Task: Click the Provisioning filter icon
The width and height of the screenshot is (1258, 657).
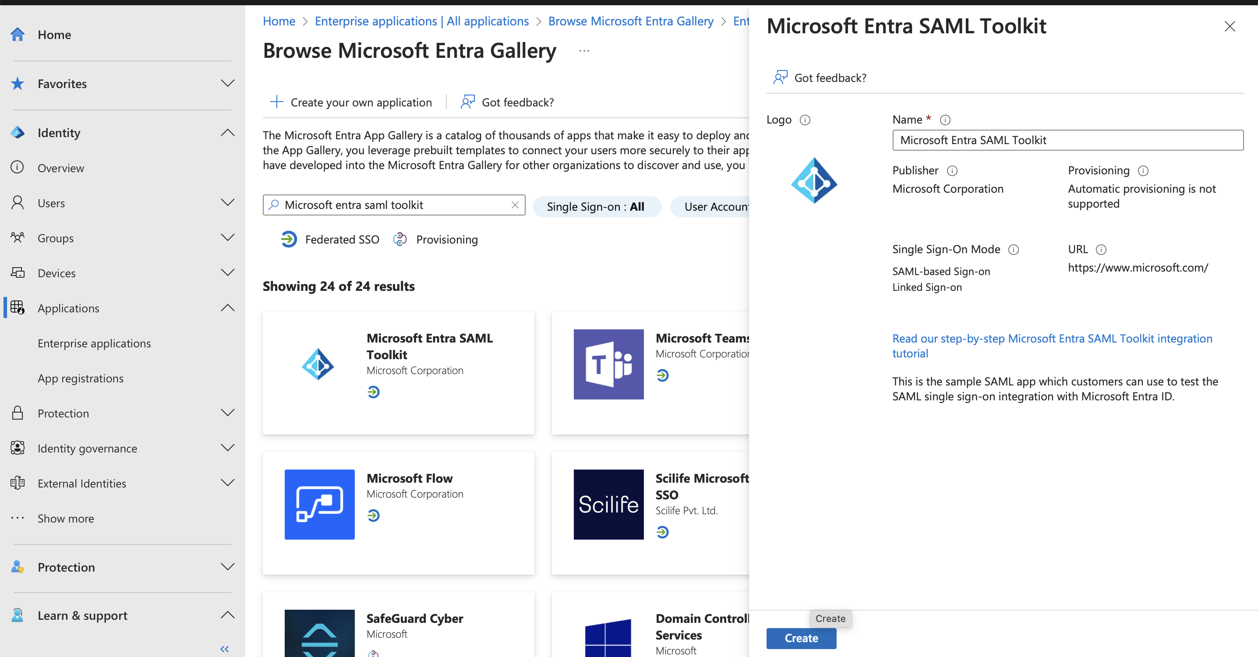Action: (401, 239)
